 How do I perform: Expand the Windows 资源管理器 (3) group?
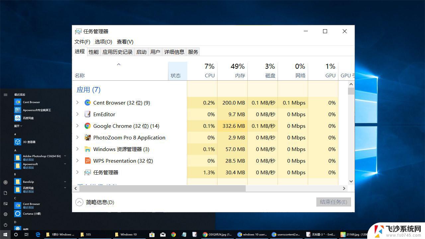(x=77, y=149)
